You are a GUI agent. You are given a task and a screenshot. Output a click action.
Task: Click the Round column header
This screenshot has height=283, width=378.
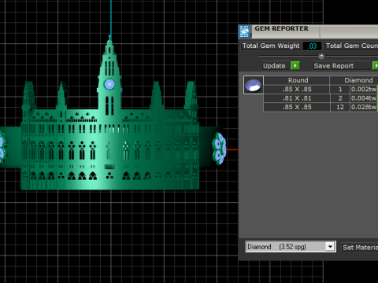click(x=297, y=80)
